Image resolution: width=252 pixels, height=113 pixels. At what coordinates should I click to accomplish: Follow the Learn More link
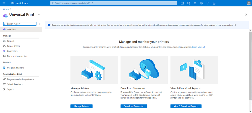(197, 47)
